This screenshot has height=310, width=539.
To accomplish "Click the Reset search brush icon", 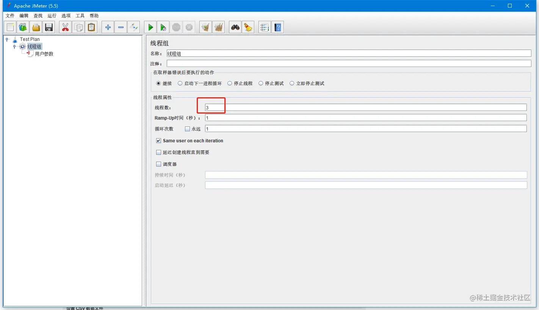I will [248, 27].
